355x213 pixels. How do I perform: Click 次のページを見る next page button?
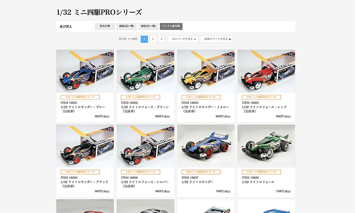[x=183, y=39]
